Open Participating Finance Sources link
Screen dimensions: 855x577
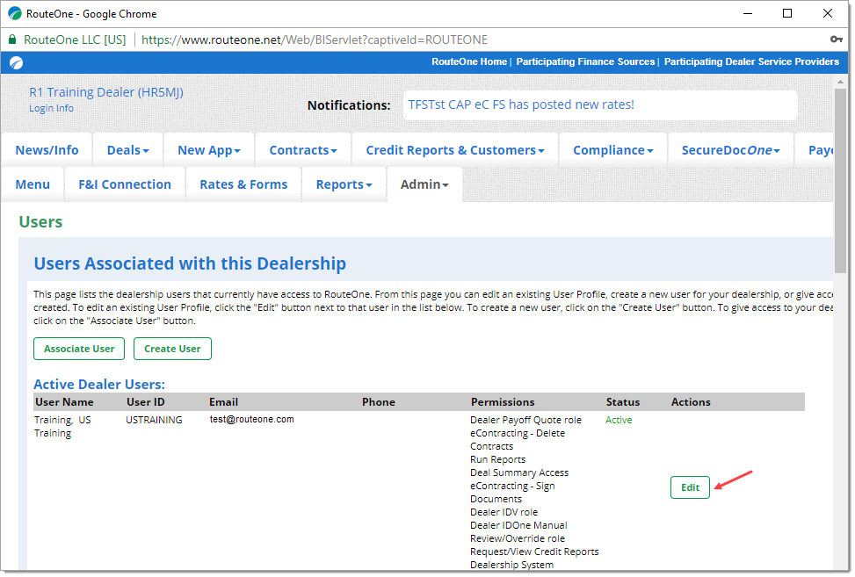[585, 62]
